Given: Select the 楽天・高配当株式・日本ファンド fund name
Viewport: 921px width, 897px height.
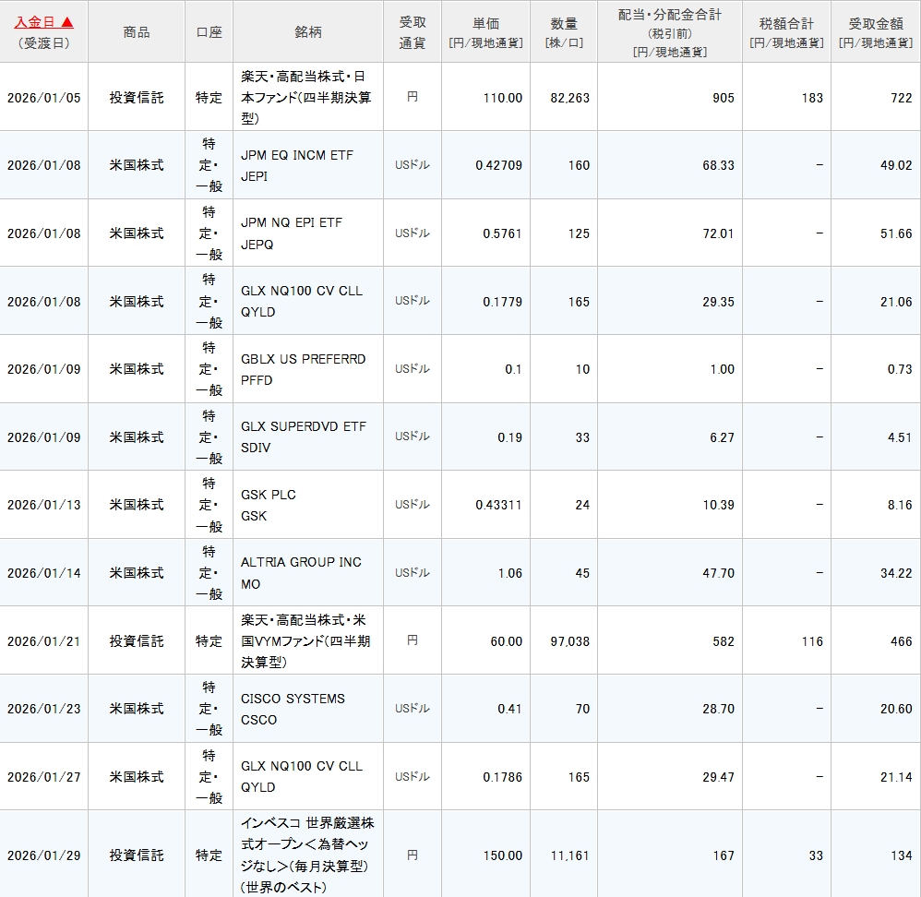Looking at the screenshot, I should point(305,98).
